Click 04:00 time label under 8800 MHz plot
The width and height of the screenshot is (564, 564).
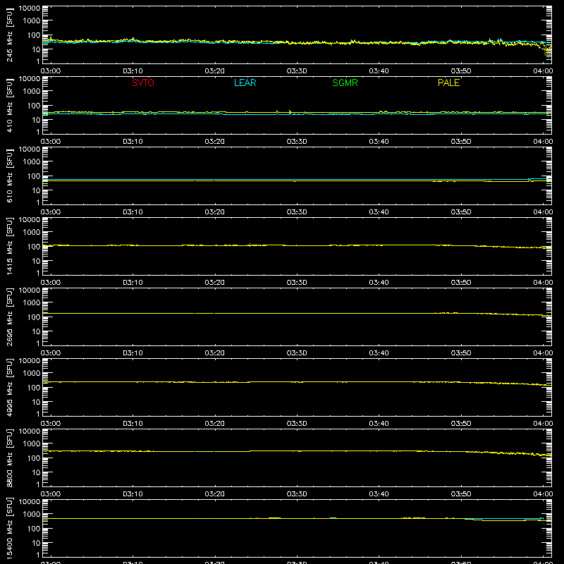click(x=543, y=494)
